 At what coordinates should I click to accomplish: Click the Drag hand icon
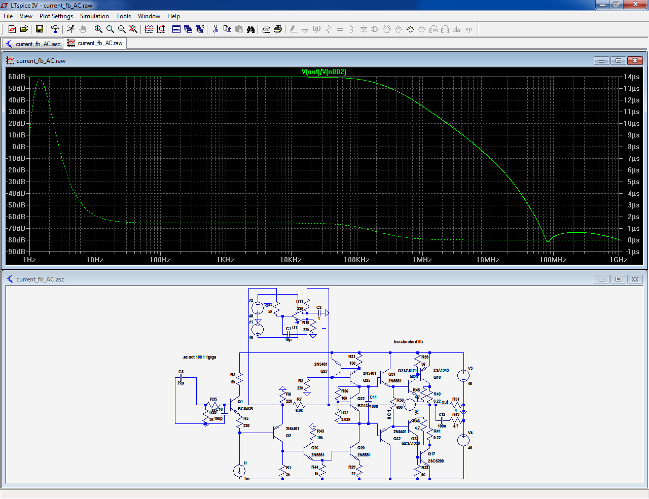pos(399,29)
